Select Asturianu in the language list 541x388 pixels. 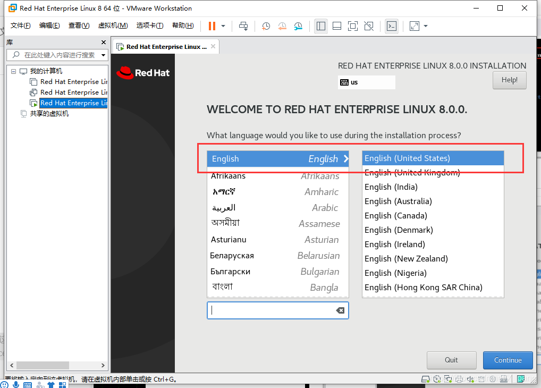point(278,240)
